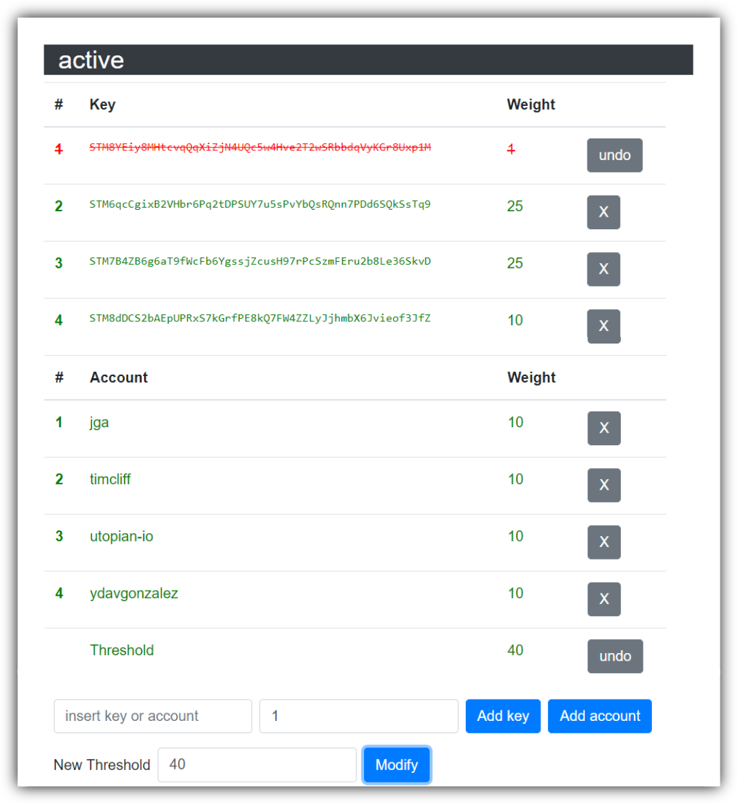Remove utopian-io account using X
Image resolution: width=737 pixels, height=804 pixels.
point(603,542)
